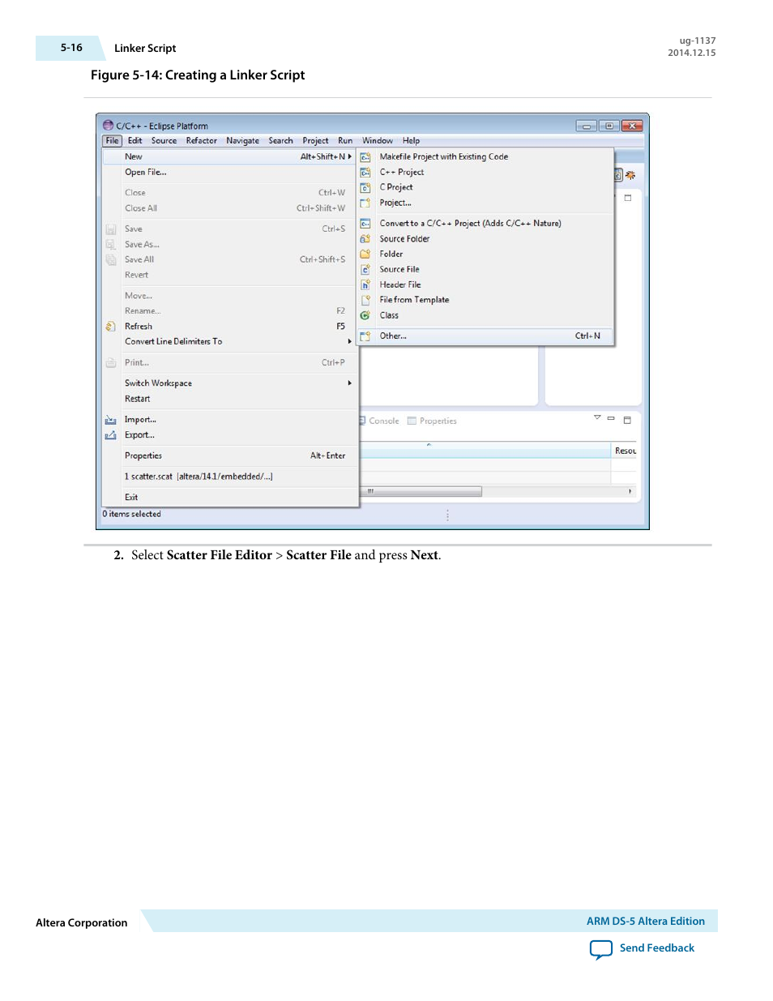
Task: Maximize the Console panel view
Action: (x=627, y=420)
